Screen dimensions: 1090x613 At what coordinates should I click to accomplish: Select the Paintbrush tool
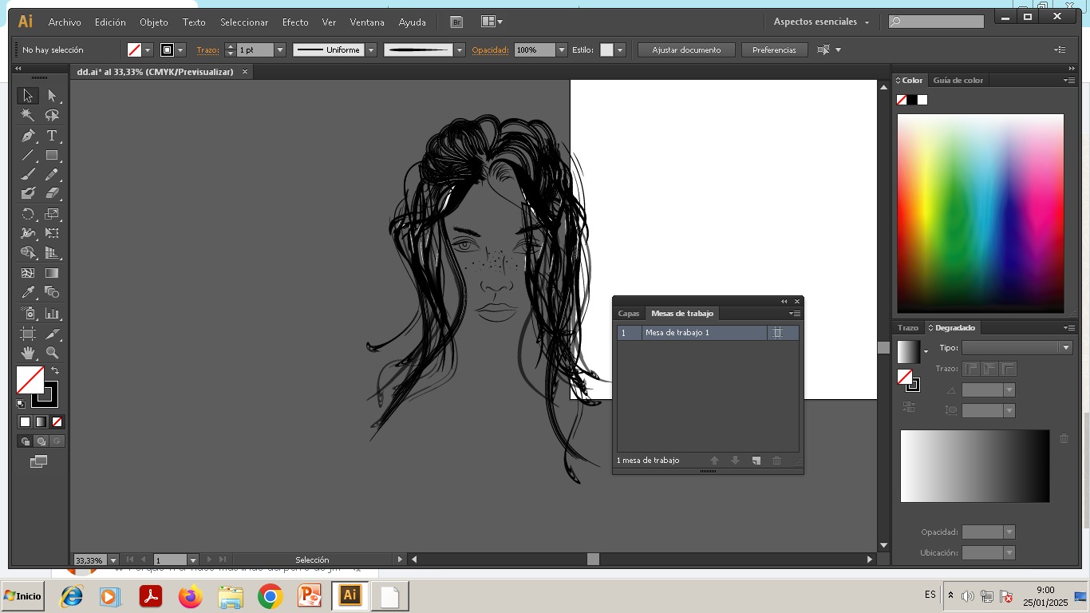[28, 174]
